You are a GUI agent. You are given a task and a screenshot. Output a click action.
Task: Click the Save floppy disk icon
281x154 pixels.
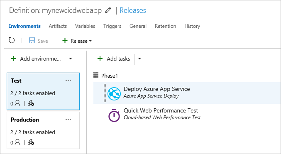32,41
